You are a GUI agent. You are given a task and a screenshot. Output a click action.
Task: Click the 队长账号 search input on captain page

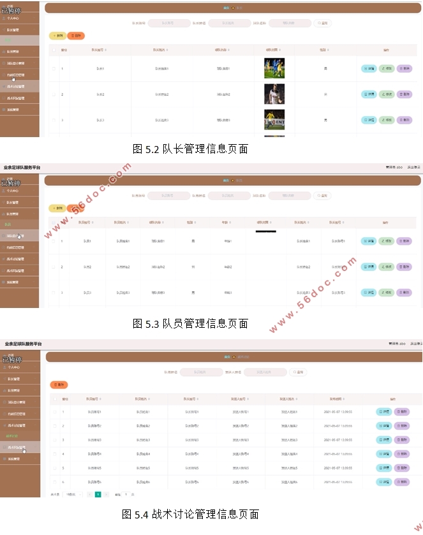click(169, 23)
